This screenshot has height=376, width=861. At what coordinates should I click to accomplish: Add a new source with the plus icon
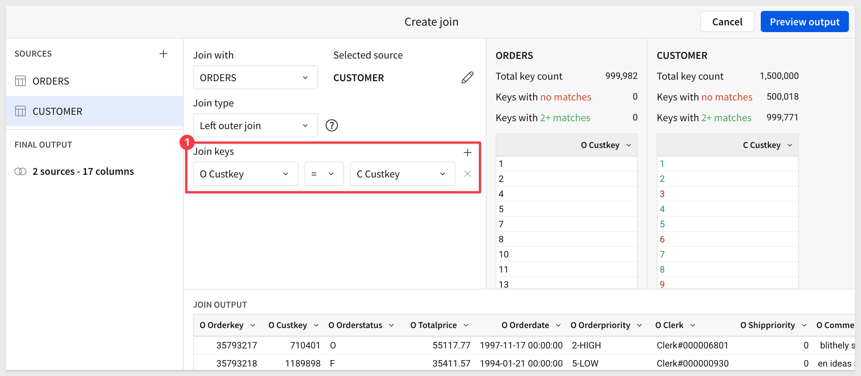click(x=163, y=54)
